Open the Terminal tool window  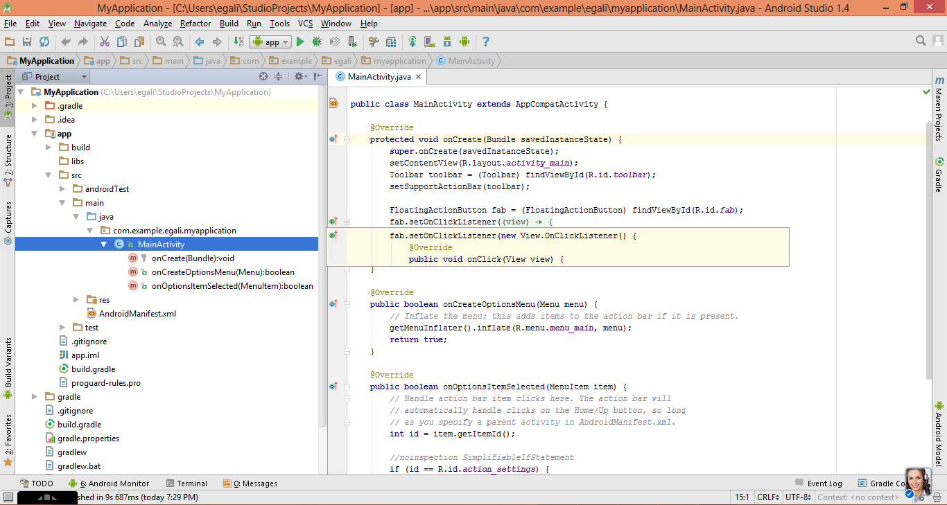186,484
